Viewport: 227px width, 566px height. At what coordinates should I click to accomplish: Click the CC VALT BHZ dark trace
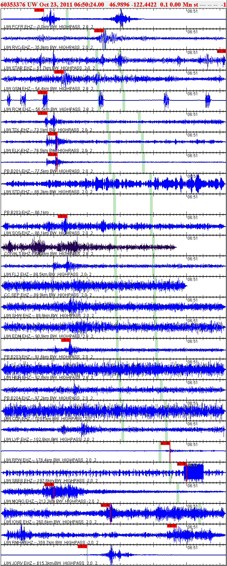(x=89, y=247)
